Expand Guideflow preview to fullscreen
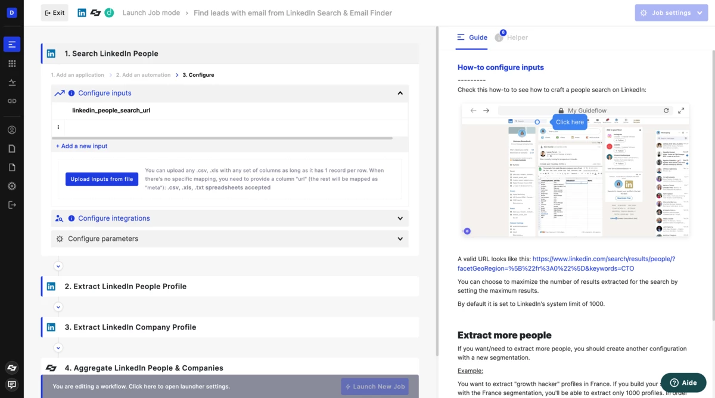This screenshot has width=715, height=398. coord(681,111)
